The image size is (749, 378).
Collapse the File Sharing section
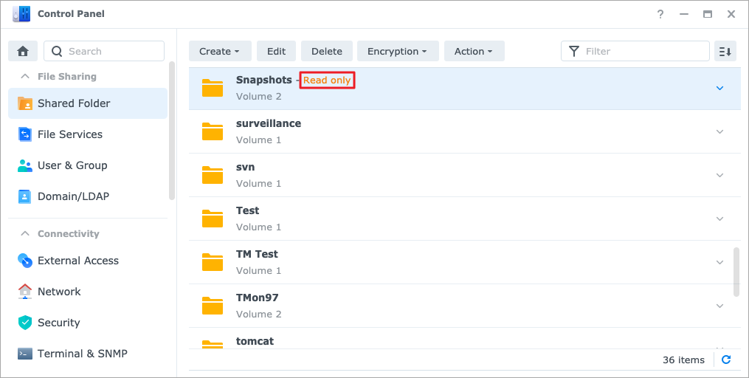tap(25, 77)
